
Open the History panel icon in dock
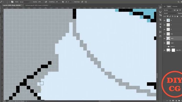160,8
